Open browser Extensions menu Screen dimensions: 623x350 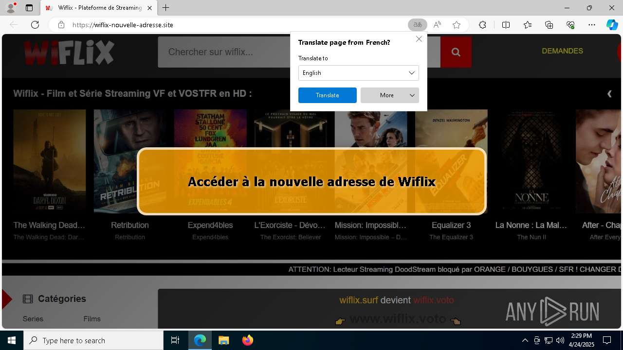point(482,25)
